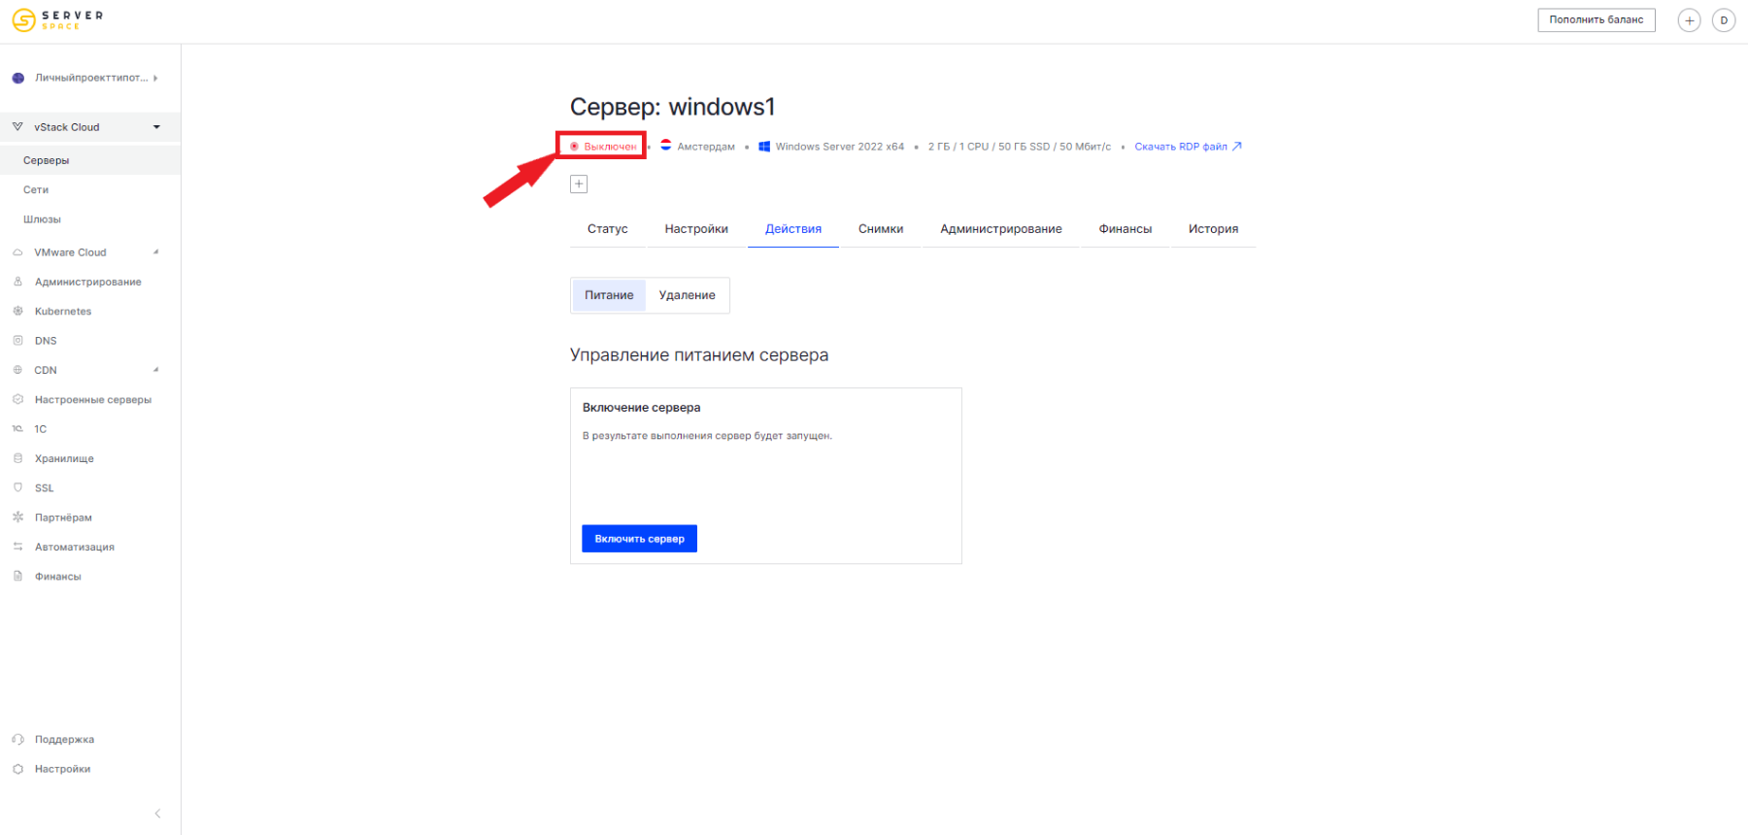This screenshot has height=835, width=1748.
Task: Click the sidebar Финансы document icon
Action: pos(17,576)
